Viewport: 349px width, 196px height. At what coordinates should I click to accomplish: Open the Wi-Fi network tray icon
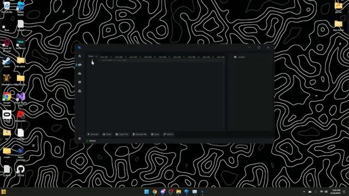click(x=321, y=192)
